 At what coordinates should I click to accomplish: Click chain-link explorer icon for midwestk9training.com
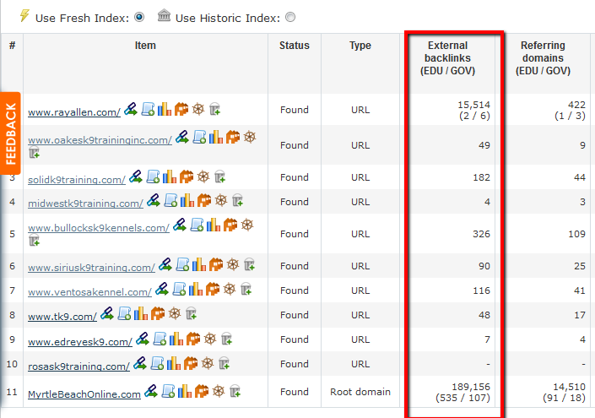(x=154, y=200)
